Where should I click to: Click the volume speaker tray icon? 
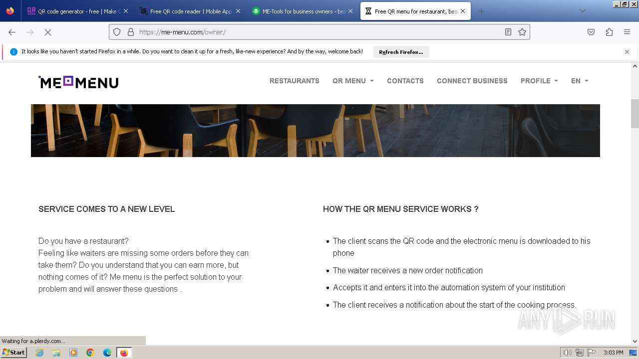(x=568, y=353)
